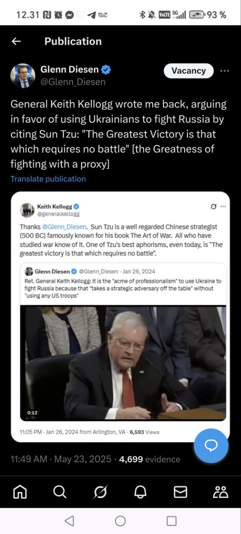Open Grok icon in bottom bar
This screenshot has width=241, height=534.
pyautogui.click(x=100, y=492)
